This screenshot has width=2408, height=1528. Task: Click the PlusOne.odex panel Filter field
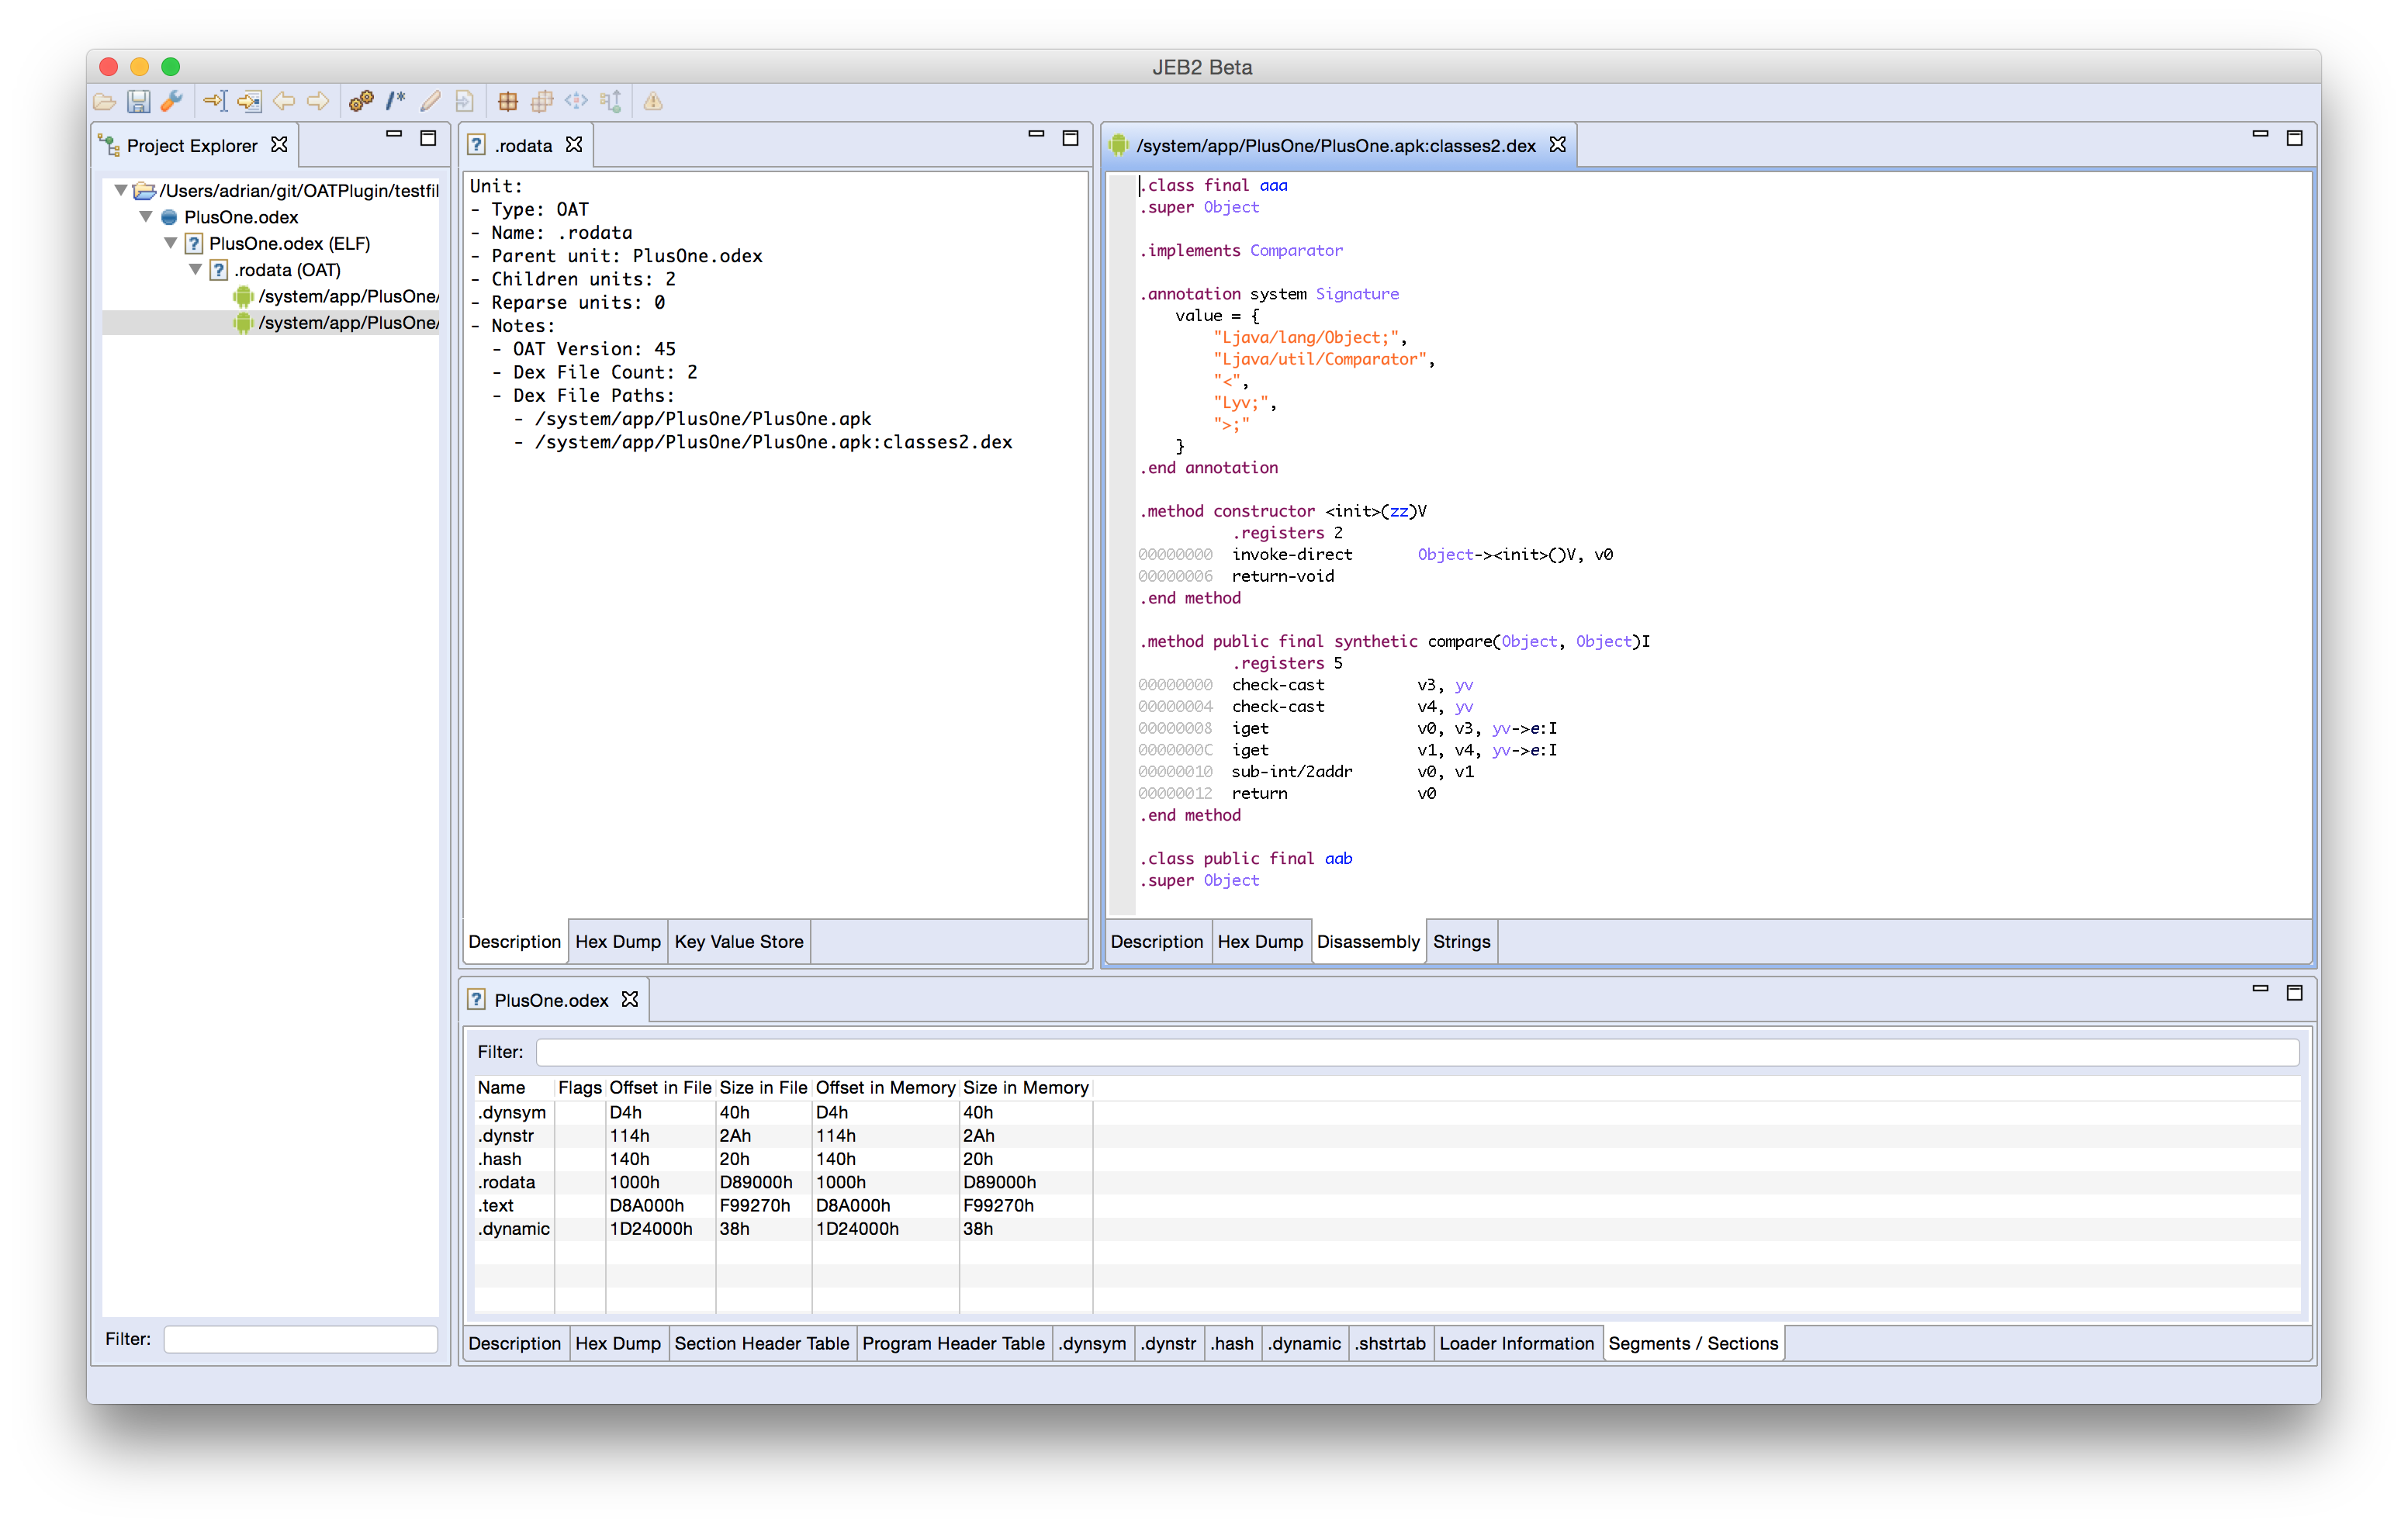coord(1417,1052)
